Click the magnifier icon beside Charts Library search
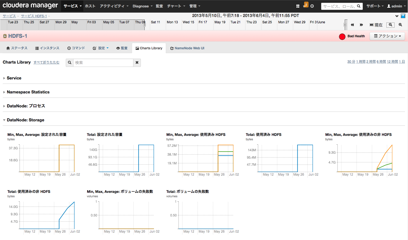408x240 pixels. pyautogui.click(x=70, y=63)
